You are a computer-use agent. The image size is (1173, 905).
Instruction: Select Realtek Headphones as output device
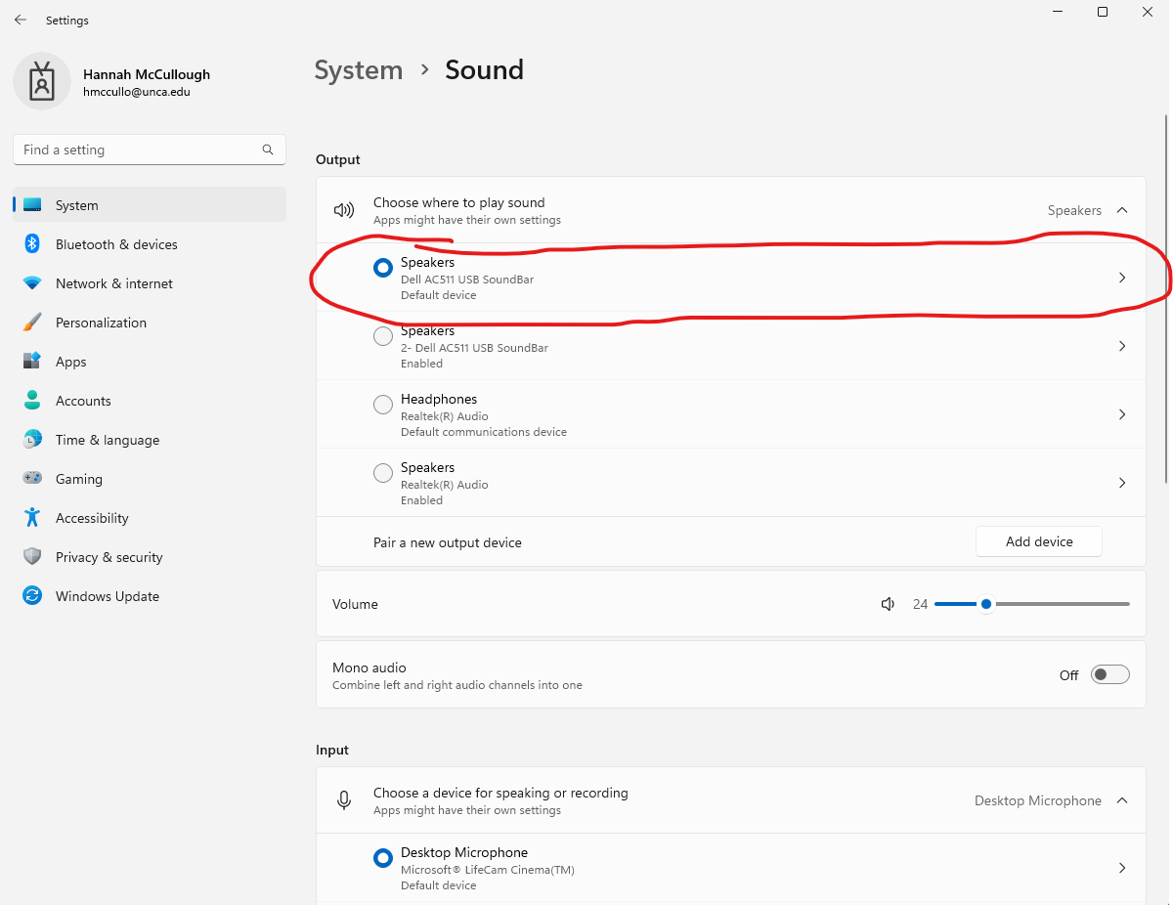(382, 404)
